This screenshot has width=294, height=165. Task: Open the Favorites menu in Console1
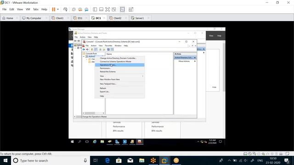[108, 46]
